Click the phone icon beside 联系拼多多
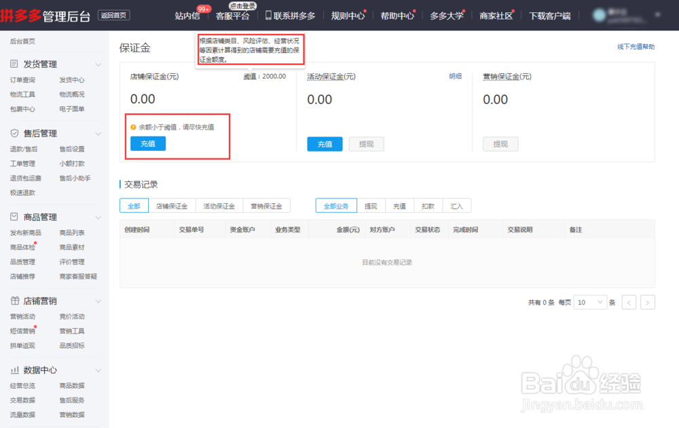The height and width of the screenshot is (428, 679). tap(268, 16)
